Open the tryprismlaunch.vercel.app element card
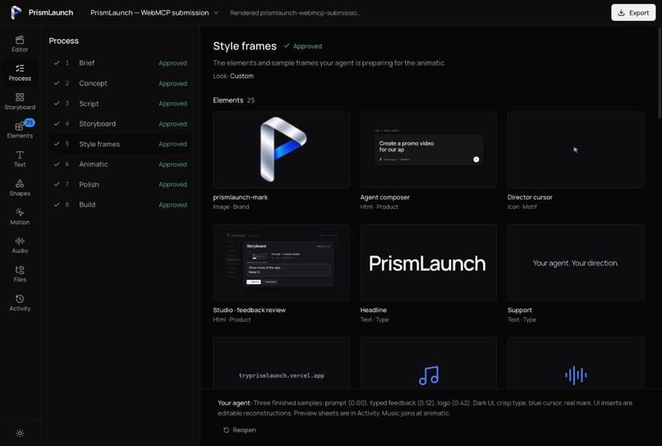Screen dimensions: 662x446 pos(281,362)
